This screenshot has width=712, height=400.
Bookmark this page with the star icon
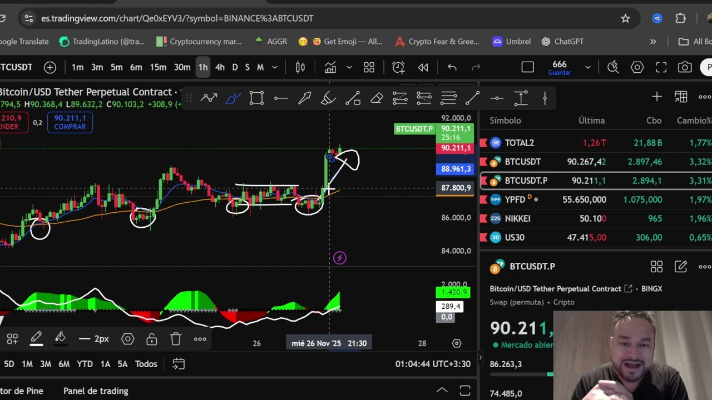pyautogui.click(x=625, y=18)
